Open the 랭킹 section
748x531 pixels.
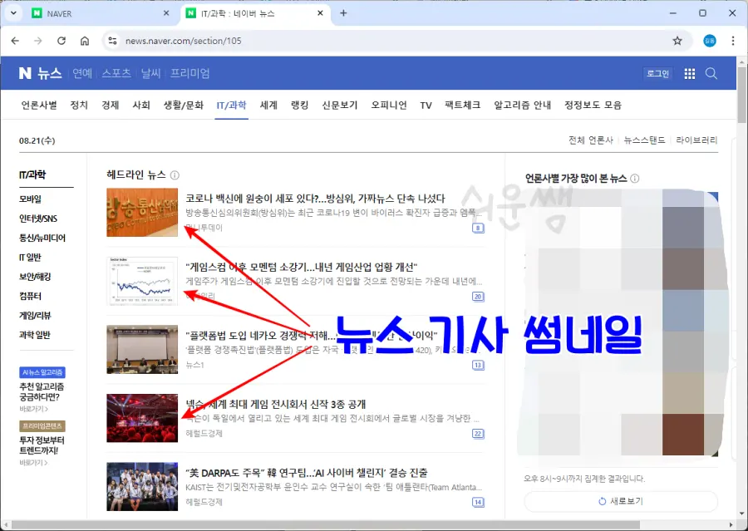pyautogui.click(x=298, y=105)
